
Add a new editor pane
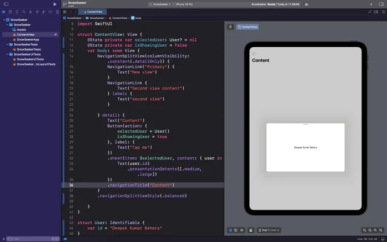coord(383,12)
